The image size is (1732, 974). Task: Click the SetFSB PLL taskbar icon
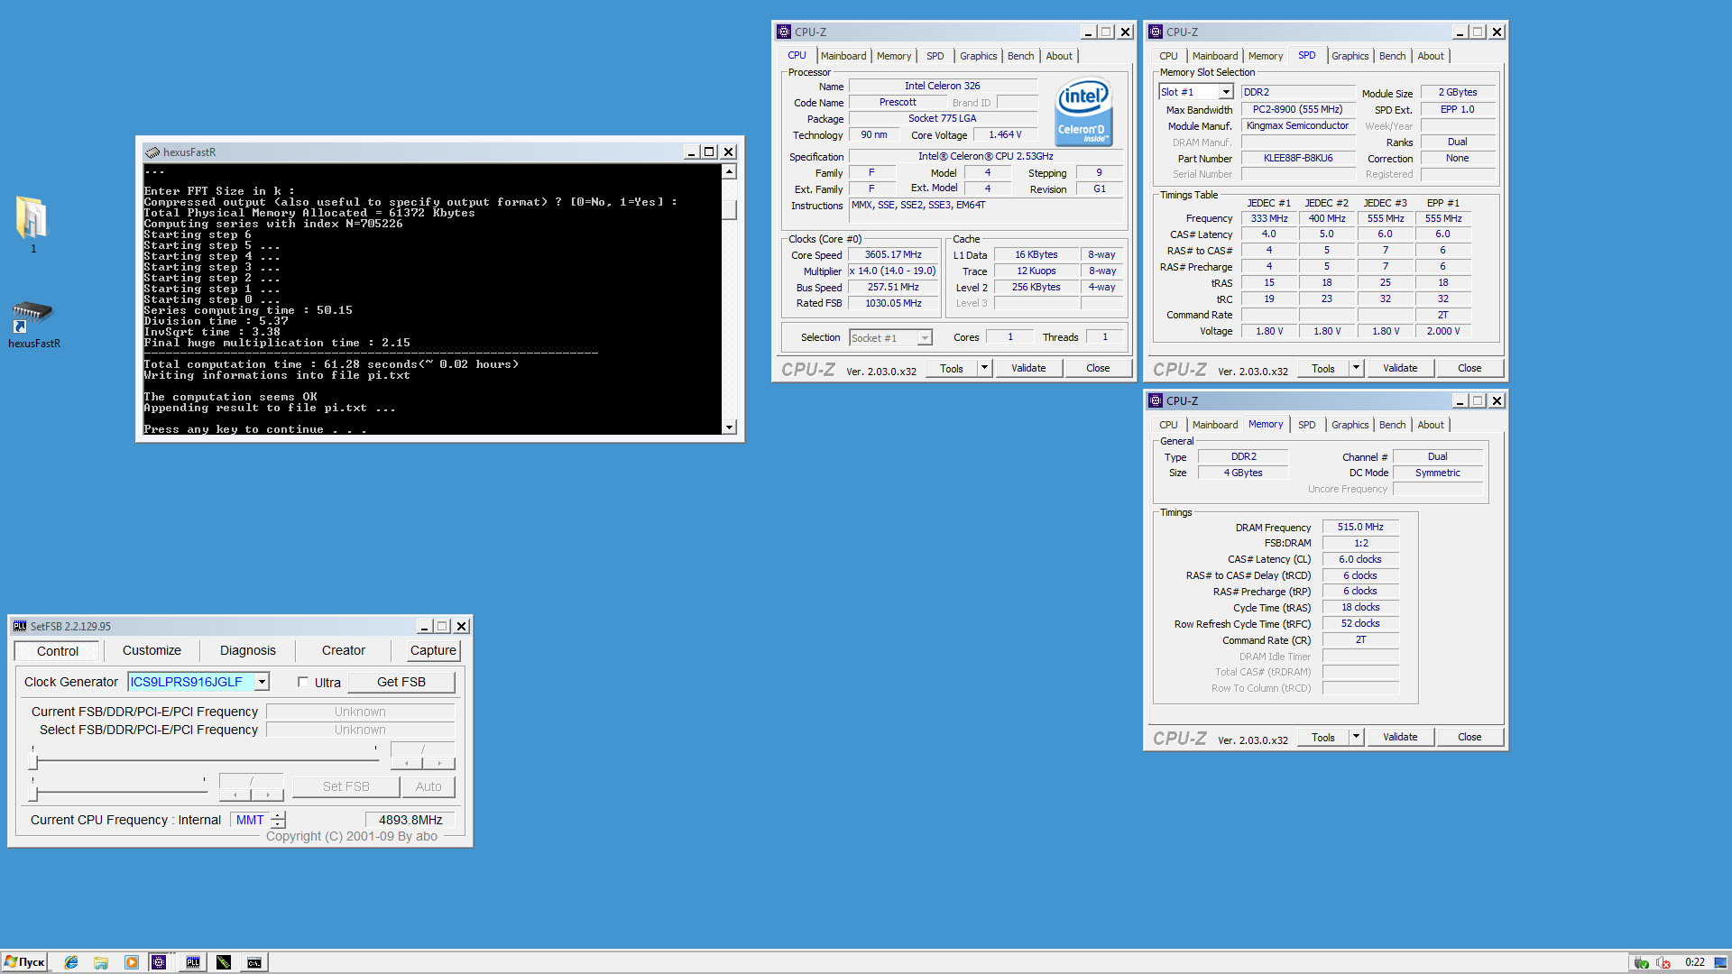[x=193, y=962]
